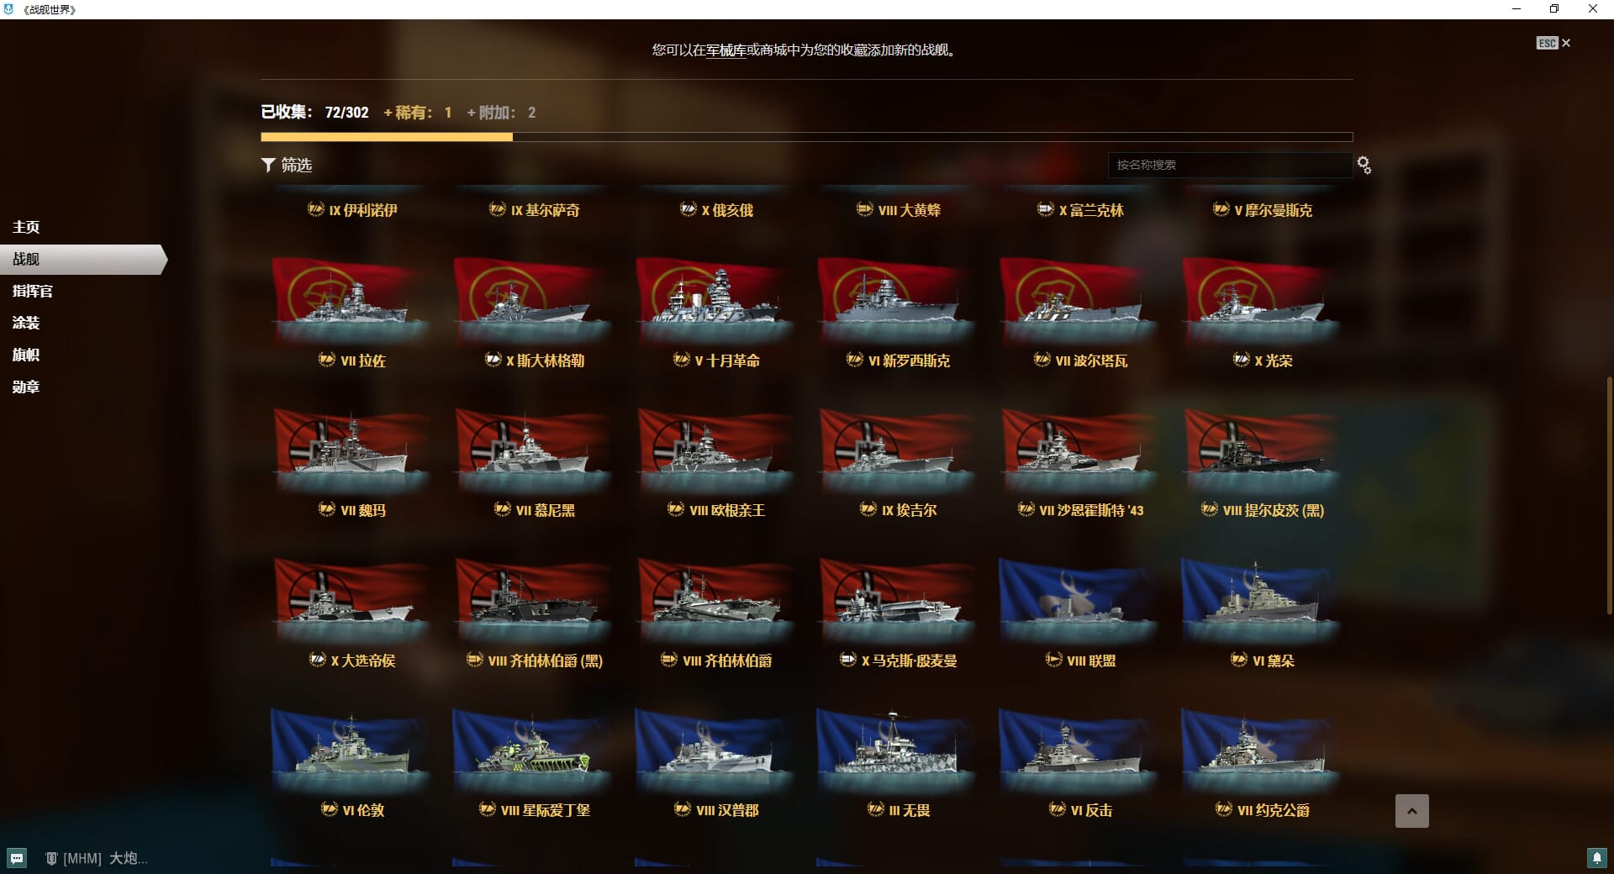Open the 勋章 section
Image resolution: width=1614 pixels, height=874 pixels.
coord(26,387)
